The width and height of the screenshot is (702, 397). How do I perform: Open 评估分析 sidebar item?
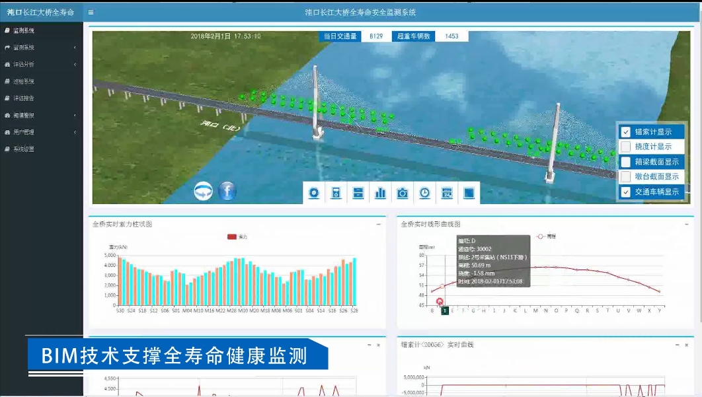(x=41, y=65)
